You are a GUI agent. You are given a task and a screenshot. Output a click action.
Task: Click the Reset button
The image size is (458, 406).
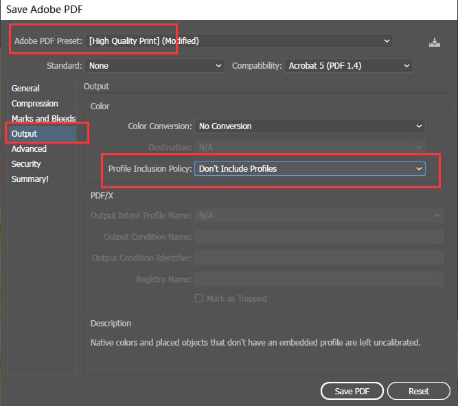419,391
